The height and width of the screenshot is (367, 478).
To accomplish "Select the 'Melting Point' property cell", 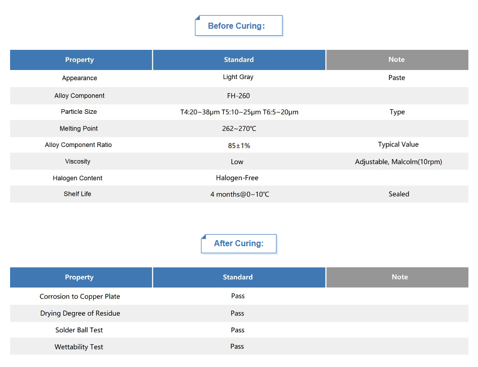I will (x=79, y=128).
